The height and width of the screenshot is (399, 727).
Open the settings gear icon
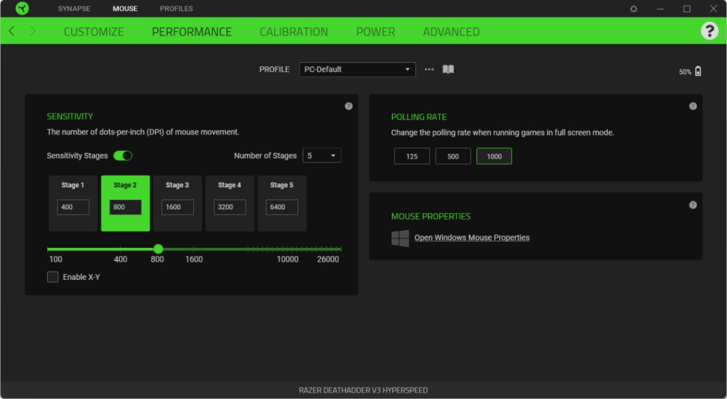(x=634, y=8)
